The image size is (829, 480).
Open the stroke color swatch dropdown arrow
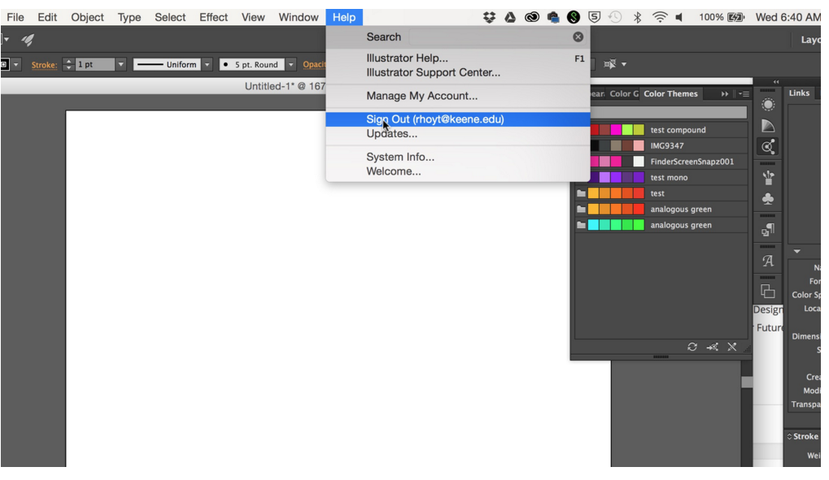click(15, 64)
